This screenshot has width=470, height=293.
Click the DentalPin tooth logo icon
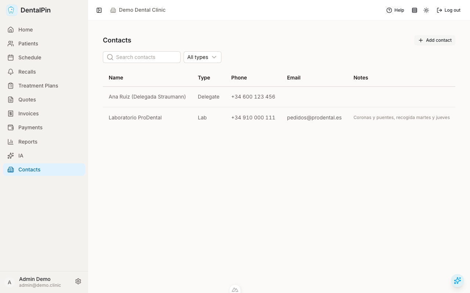12,10
